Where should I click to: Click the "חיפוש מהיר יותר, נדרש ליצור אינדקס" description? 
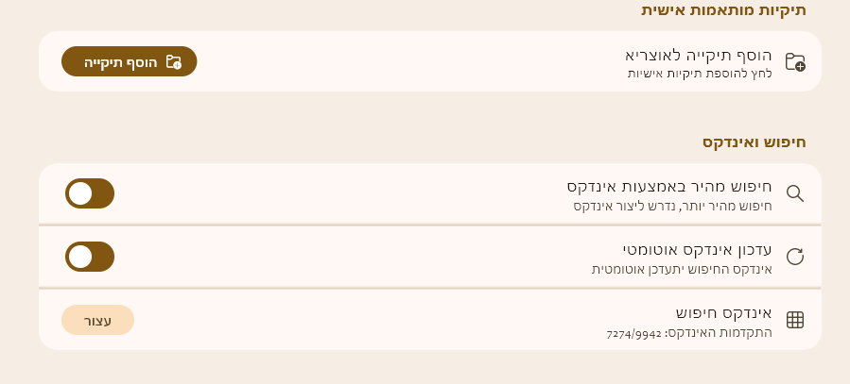tap(672, 205)
